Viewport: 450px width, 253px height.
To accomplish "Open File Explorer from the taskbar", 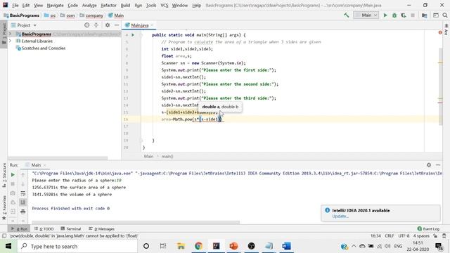I will tap(181, 246).
